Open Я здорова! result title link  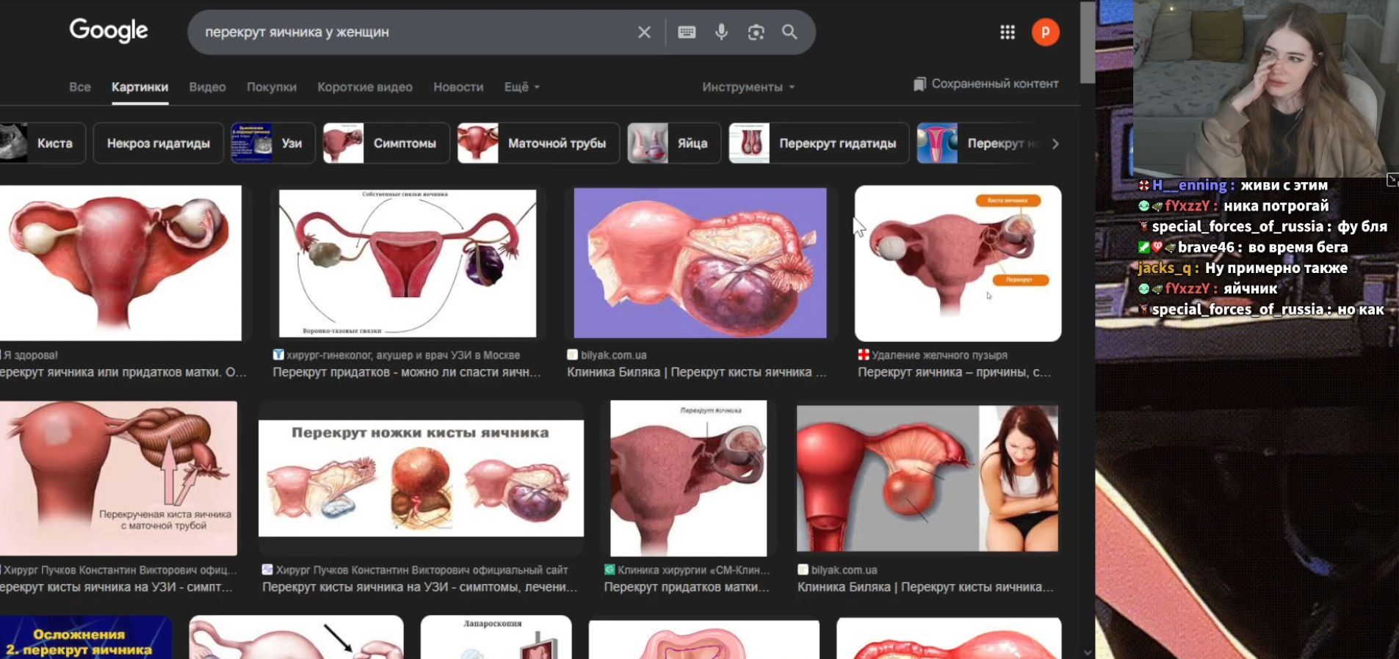coord(123,372)
